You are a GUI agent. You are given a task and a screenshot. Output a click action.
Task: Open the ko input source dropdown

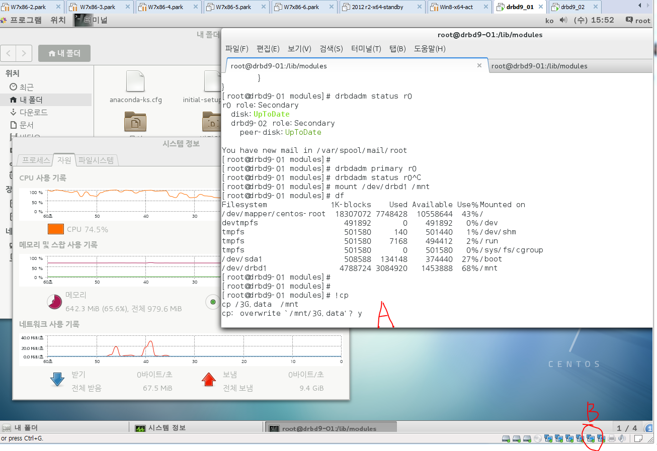point(549,21)
